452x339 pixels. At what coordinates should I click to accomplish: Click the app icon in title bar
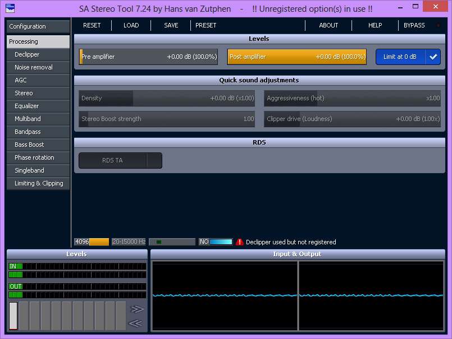coord(10,9)
